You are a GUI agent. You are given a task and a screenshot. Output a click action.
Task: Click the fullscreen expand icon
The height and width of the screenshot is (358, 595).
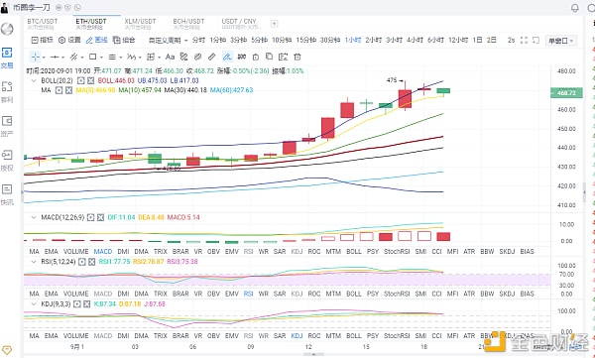(x=524, y=40)
